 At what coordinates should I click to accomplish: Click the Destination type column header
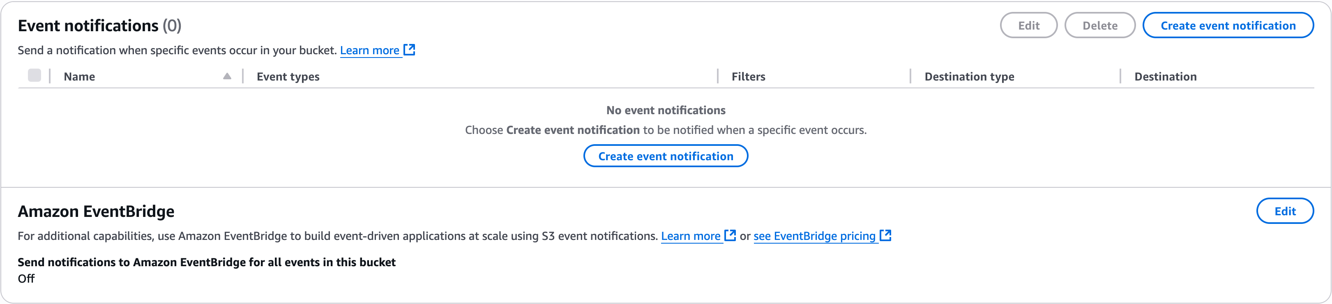click(x=969, y=76)
